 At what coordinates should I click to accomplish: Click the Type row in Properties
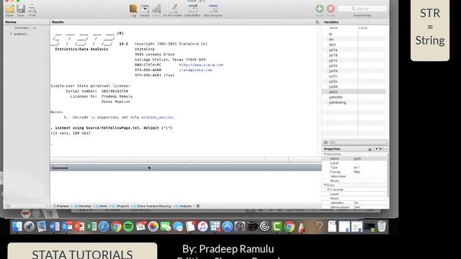point(355,168)
